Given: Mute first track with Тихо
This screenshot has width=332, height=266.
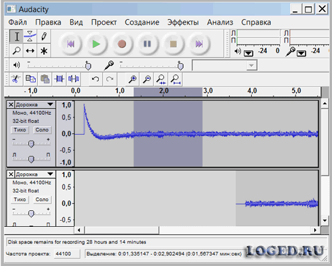Looking at the screenshot, I should pyautogui.click(x=20, y=130).
